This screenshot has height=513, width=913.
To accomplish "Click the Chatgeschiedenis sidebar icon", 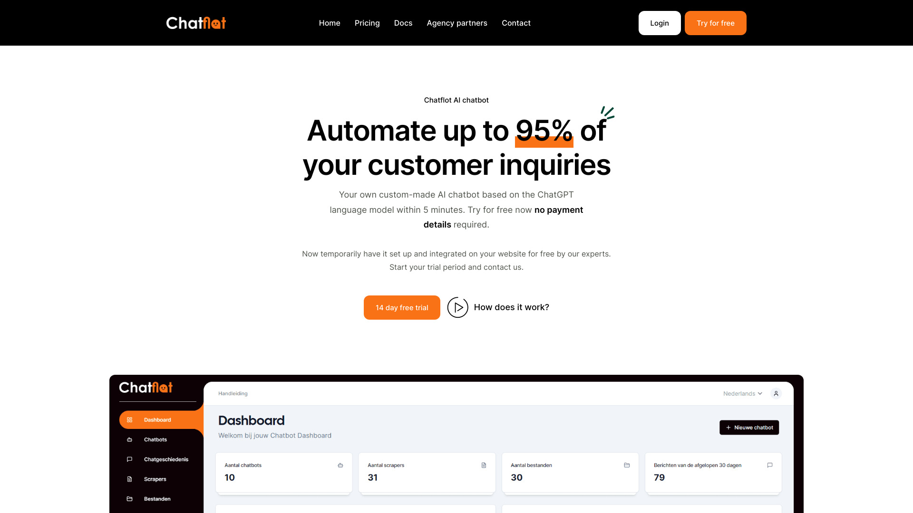I will pos(130,459).
